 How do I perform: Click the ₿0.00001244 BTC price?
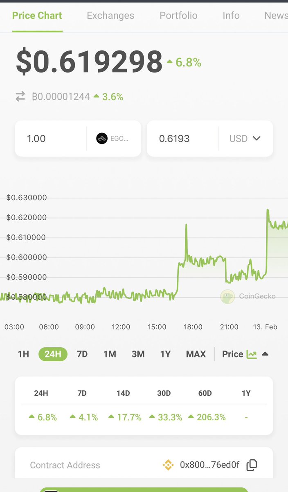(61, 97)
